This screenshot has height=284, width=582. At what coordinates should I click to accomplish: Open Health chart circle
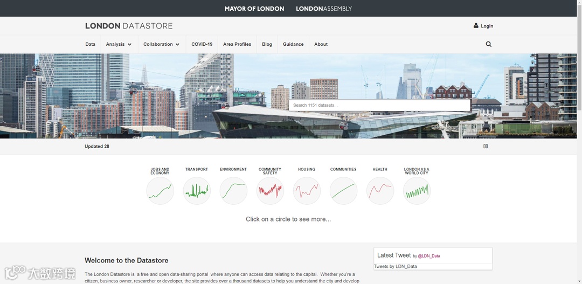coord(380,191)
